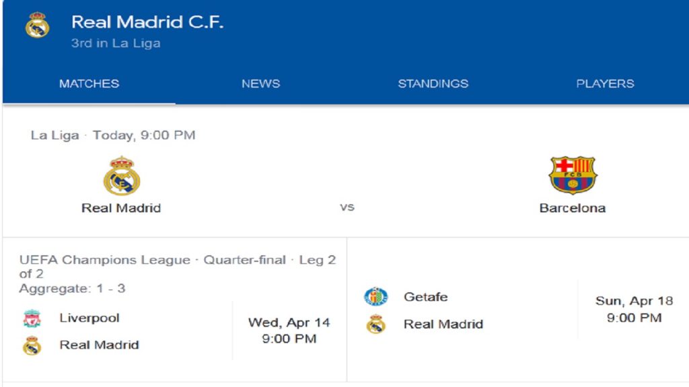Click the Liverpool crest icon
The width and height of the screenshot is (689, 387).
point(32,318)
